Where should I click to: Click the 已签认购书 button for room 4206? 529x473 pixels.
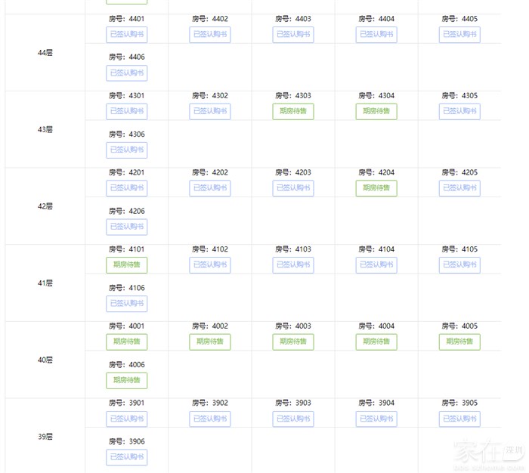point(127,227)
